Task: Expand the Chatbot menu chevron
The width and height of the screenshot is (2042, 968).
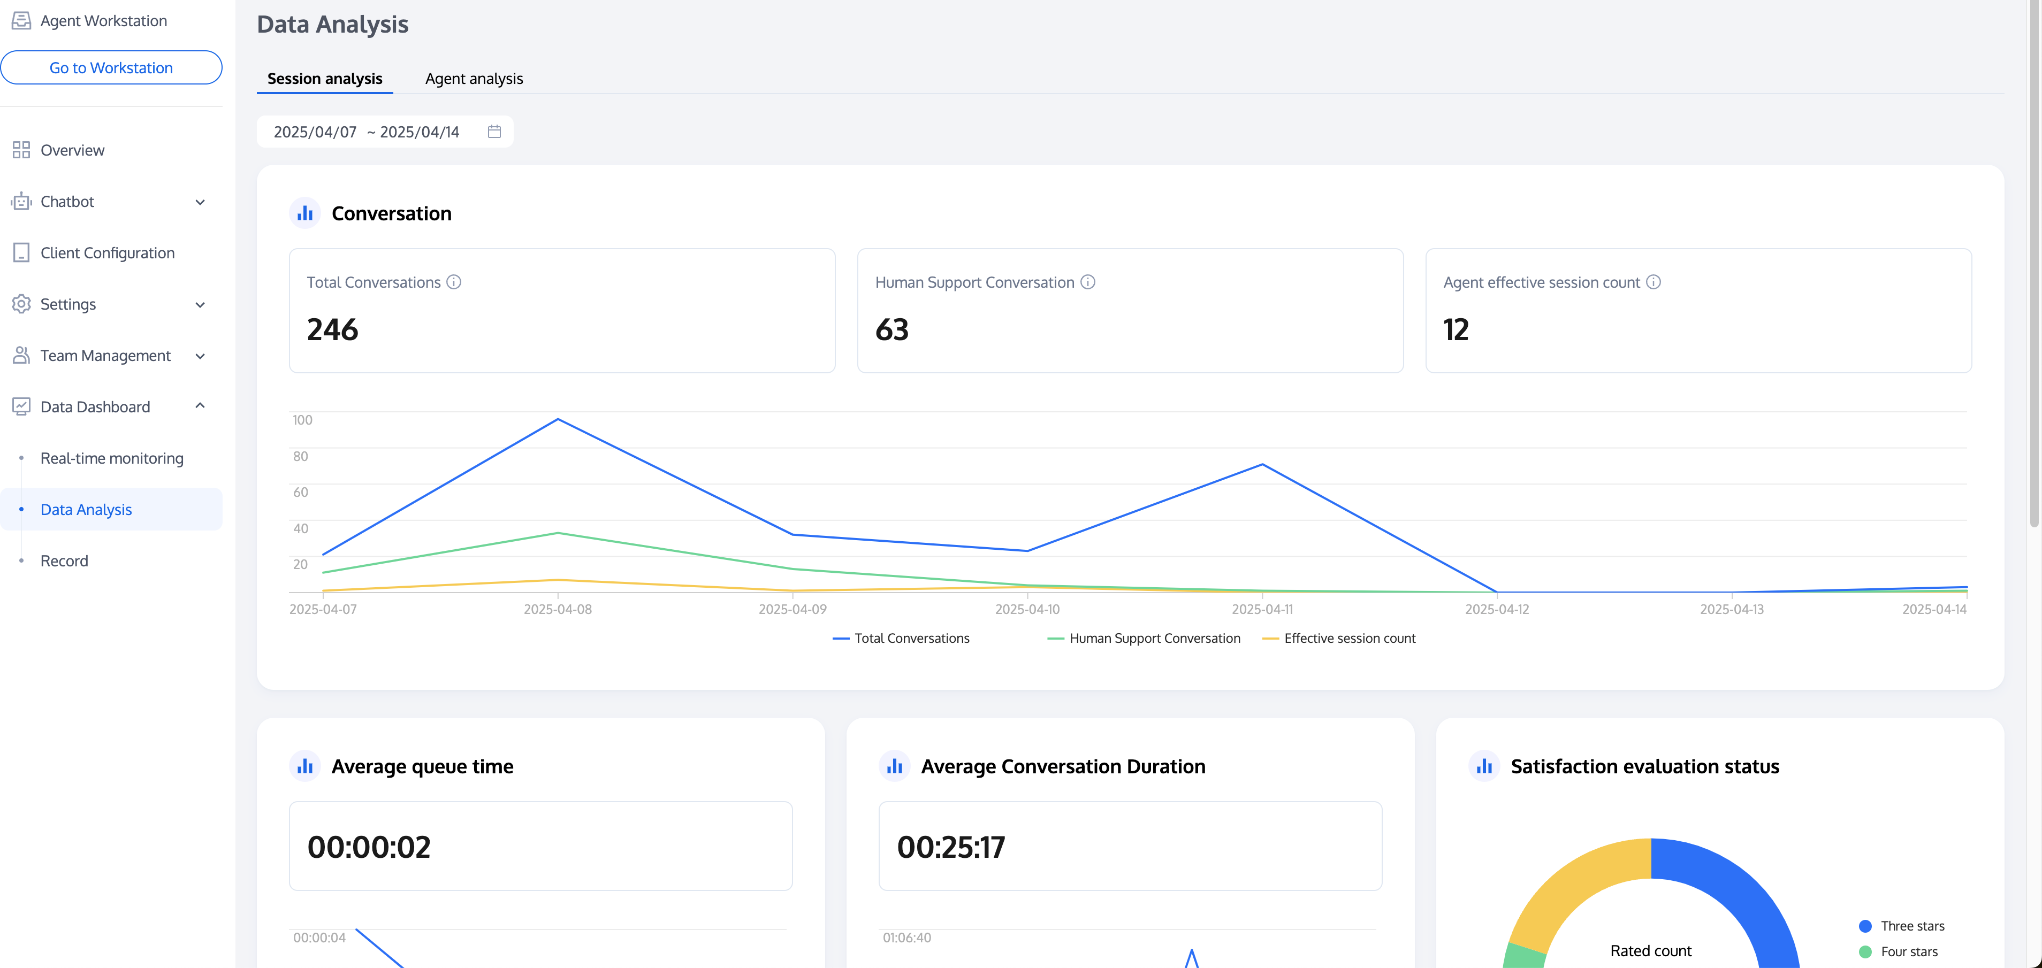Action: [x=201, y=202]
